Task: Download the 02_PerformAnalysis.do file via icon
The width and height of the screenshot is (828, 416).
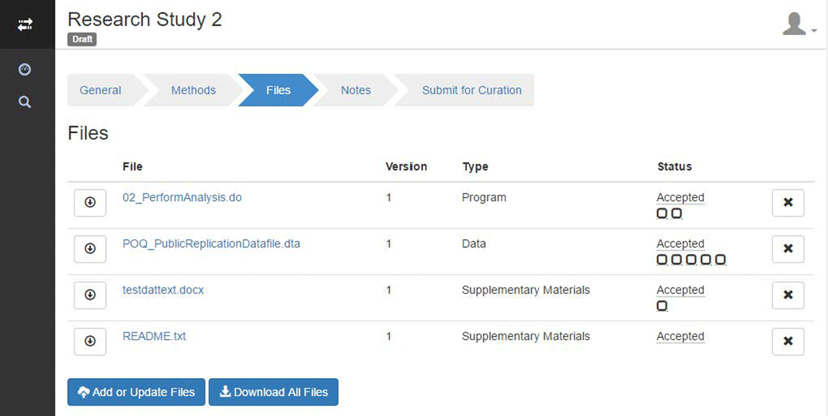Action: click(90, 202)
